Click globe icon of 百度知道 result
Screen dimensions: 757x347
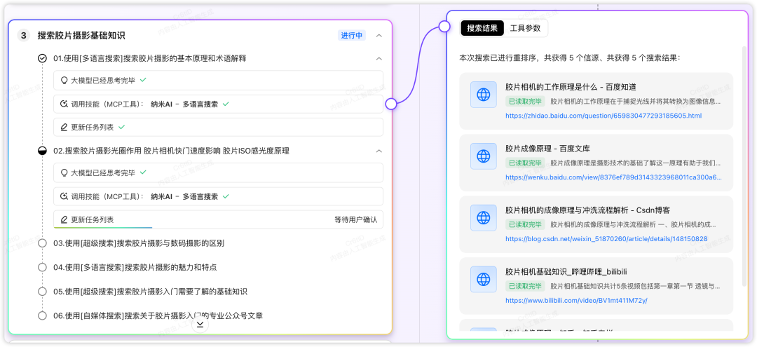pyautogui.click(x=483, y=95)
